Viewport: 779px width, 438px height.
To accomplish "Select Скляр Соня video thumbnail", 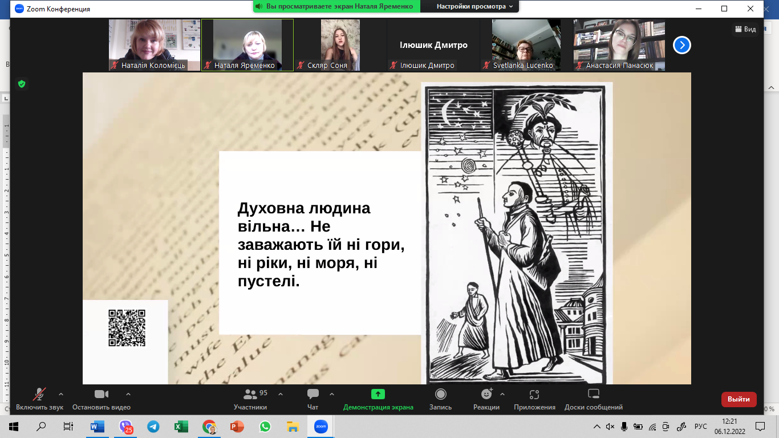I will (340, 45).
